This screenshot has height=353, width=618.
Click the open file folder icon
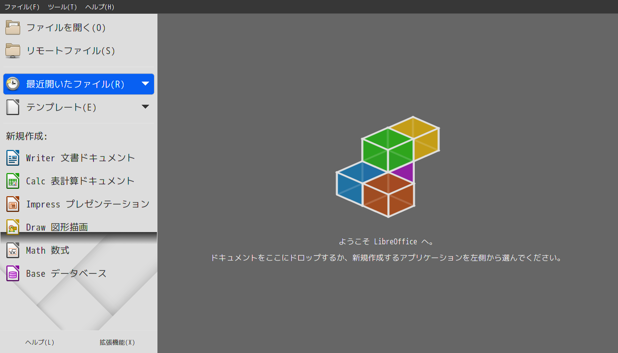click(13, 28)
